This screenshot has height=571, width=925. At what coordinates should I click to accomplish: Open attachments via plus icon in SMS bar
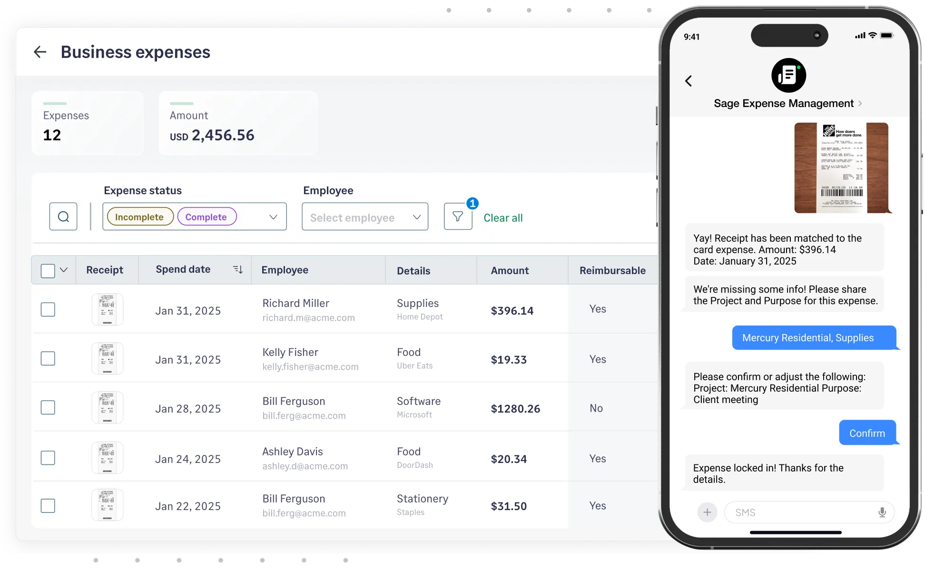[708, 512]
